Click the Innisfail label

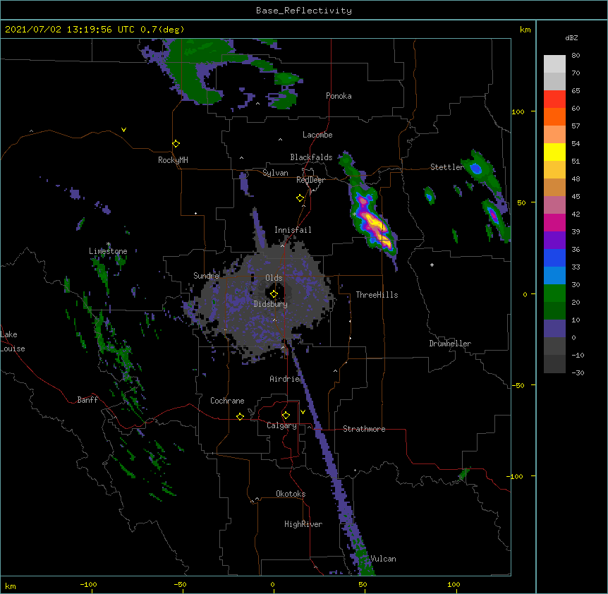(x=293, y=230)
